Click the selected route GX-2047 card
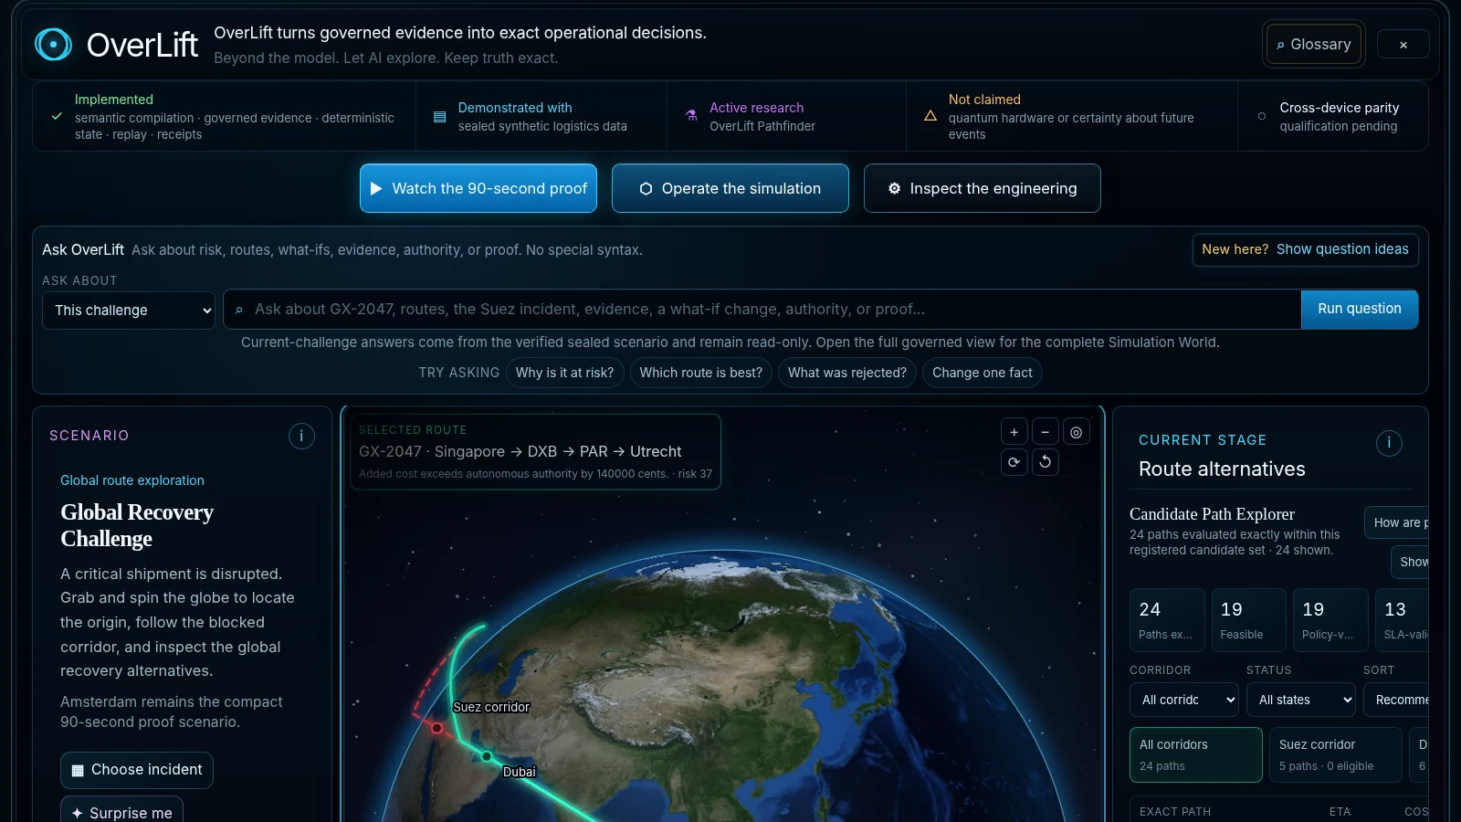Viewport: 1461px width, 822px height. (x=535, y=451)
